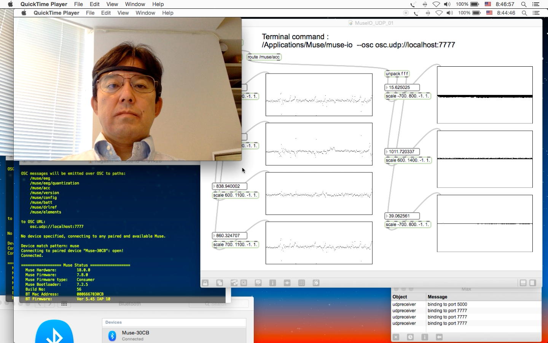Toggle presentation mode in the patcher toolbar
The height and width of the screenshot is (343, 548).
(258, 283)
